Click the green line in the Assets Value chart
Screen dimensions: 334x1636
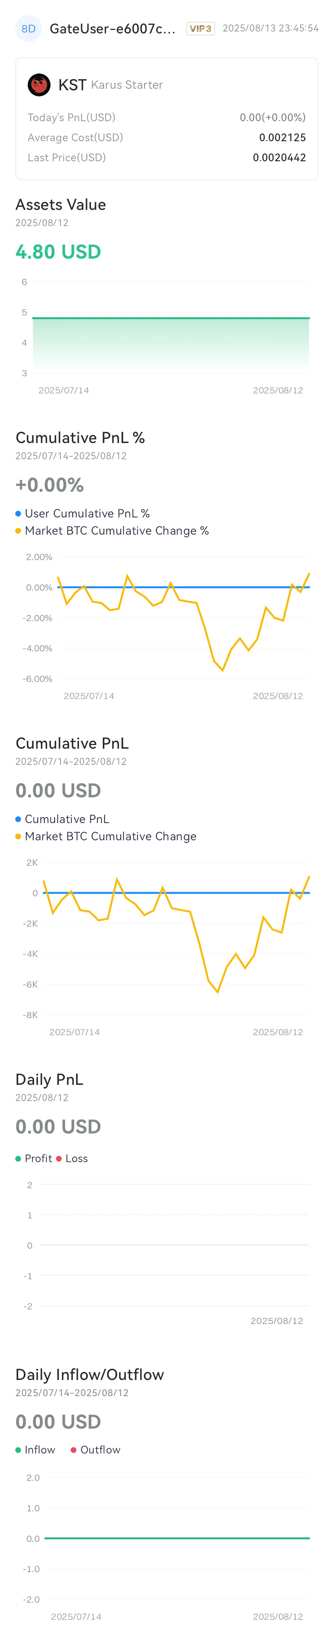tap(171, 317)
